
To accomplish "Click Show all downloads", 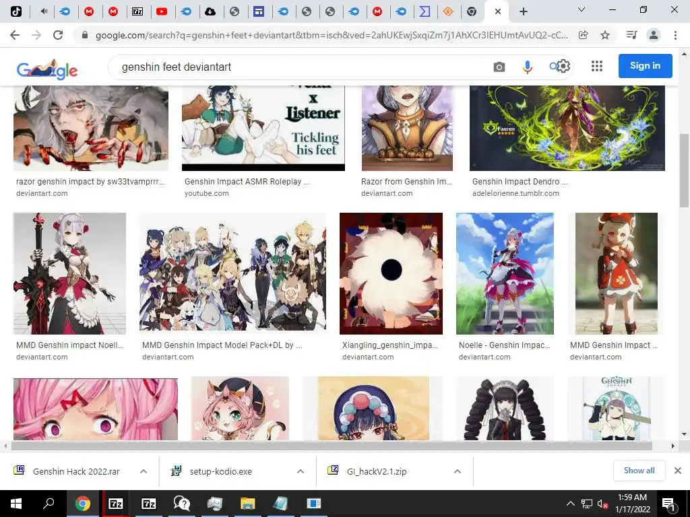I will tap(639, 471).
